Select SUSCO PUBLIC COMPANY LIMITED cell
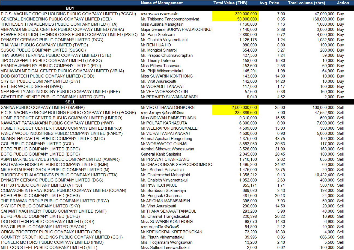354x250 pixels. click(x=43, y=50)
